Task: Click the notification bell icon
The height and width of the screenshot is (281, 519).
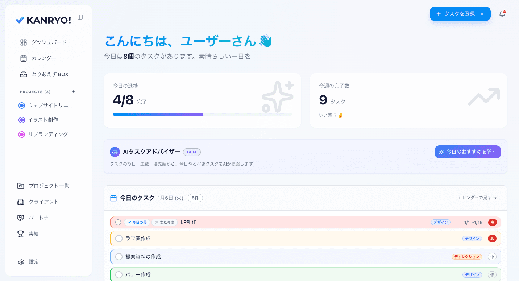Action: click(x=502, y=13)
